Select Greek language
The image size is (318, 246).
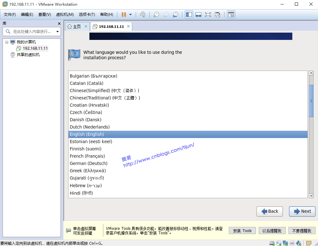point(188,171)
